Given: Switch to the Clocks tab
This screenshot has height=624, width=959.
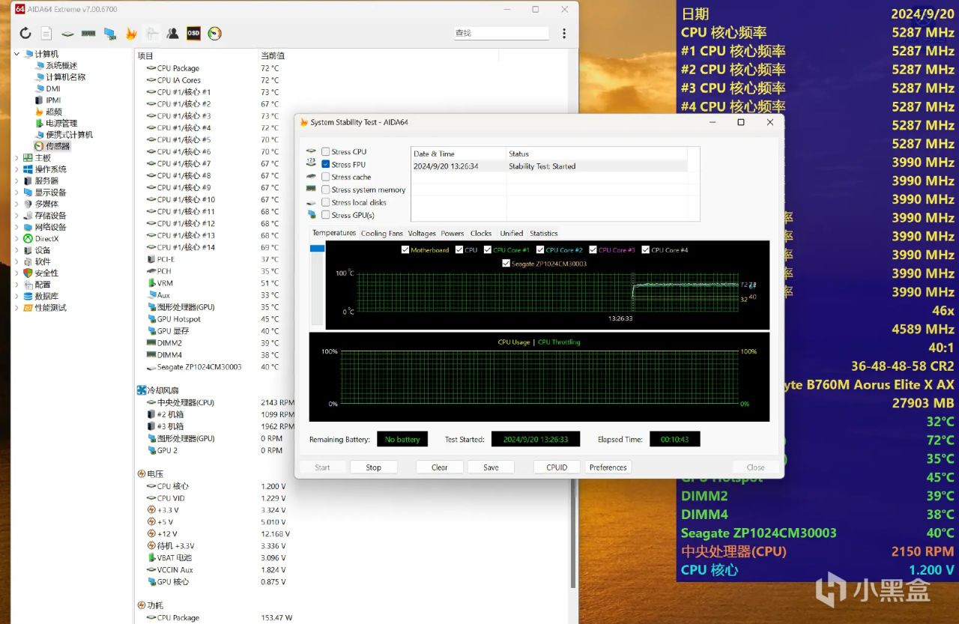Looking at the screenshot, I should point(481,233).
